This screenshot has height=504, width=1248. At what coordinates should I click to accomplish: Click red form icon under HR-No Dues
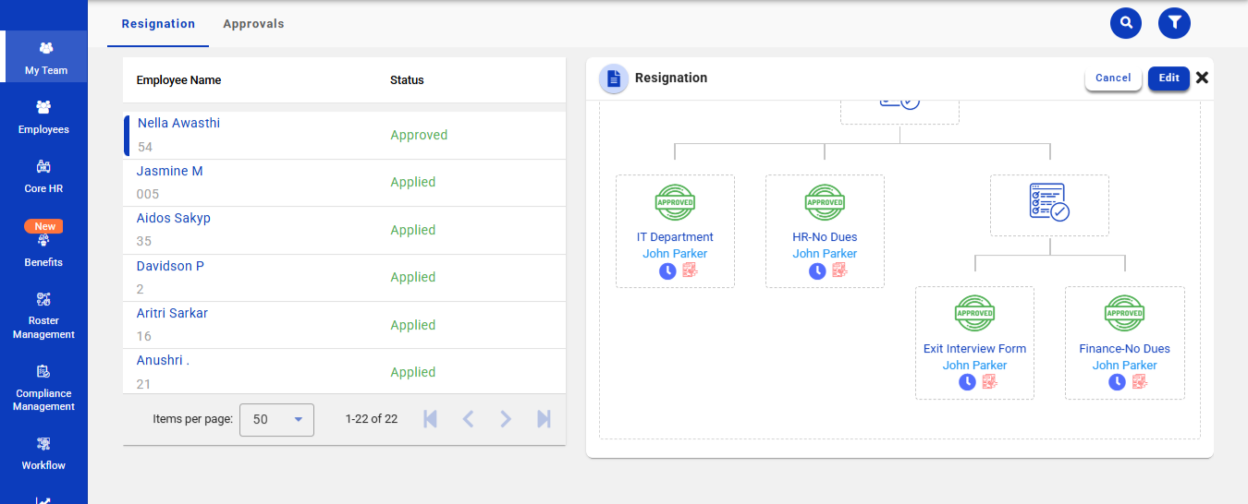[x=839, y=270]
